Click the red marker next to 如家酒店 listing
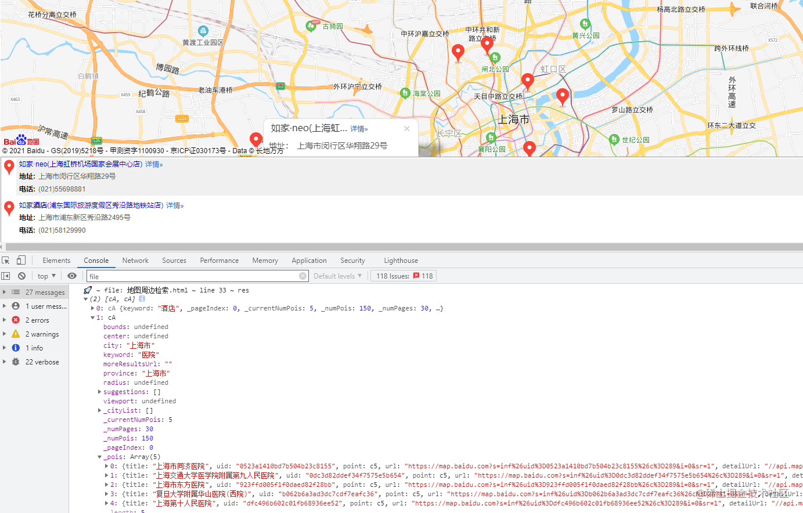The height and width of the screenshot is (513, 803). click(9, 208)
